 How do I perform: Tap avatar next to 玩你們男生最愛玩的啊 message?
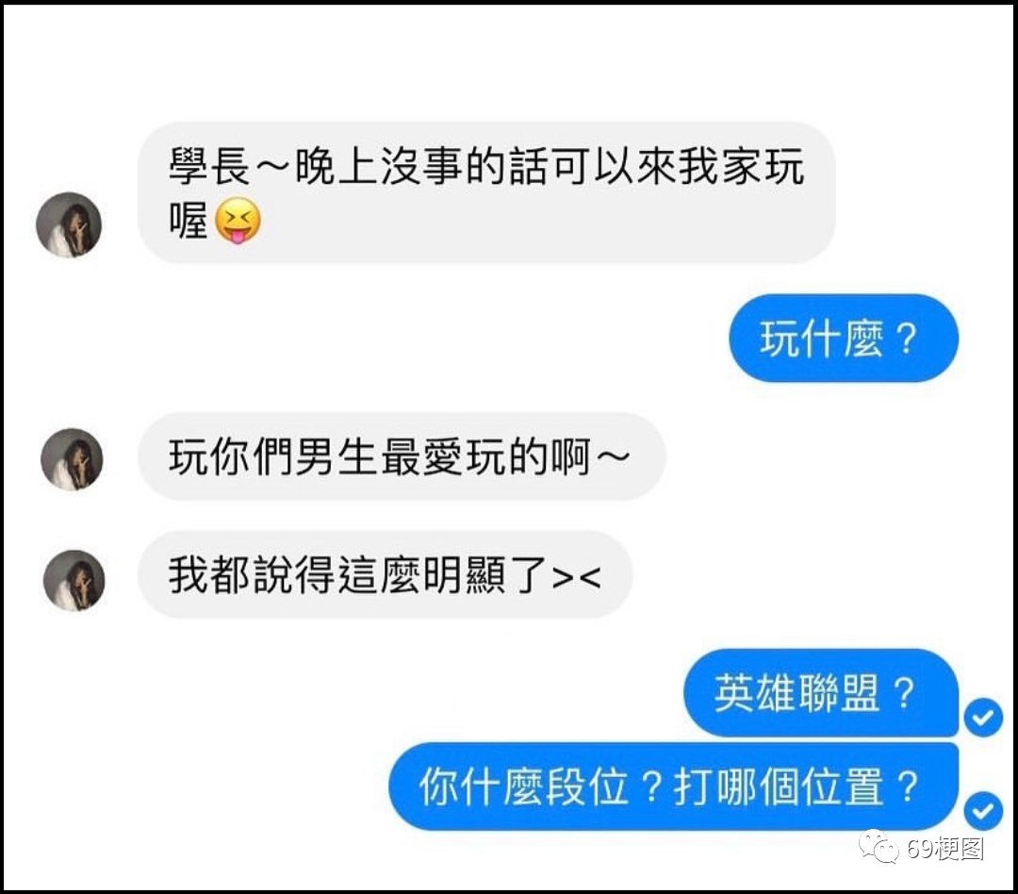coord(72,458)
